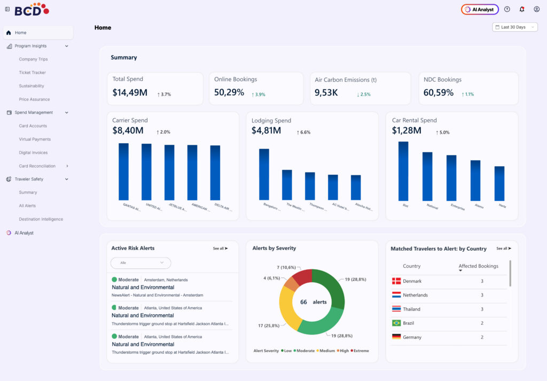
Task: Open the Online Bookings summary card
Action: click(x=256, y=88)
